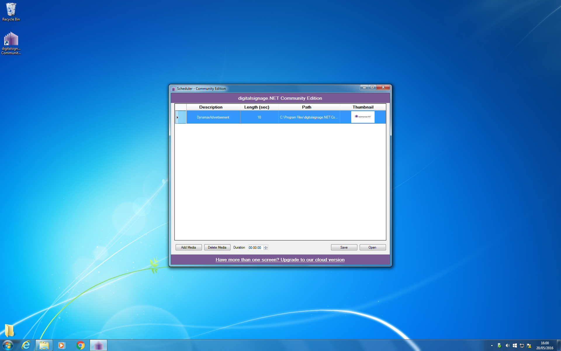Image resolution: width=561 pixels, height=351 pixels.
Task: Click the yellow folder icon on the desktop
Action: [9, 330]
